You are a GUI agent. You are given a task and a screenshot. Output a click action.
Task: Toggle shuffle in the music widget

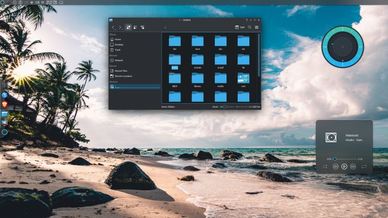tap(324, 166)
